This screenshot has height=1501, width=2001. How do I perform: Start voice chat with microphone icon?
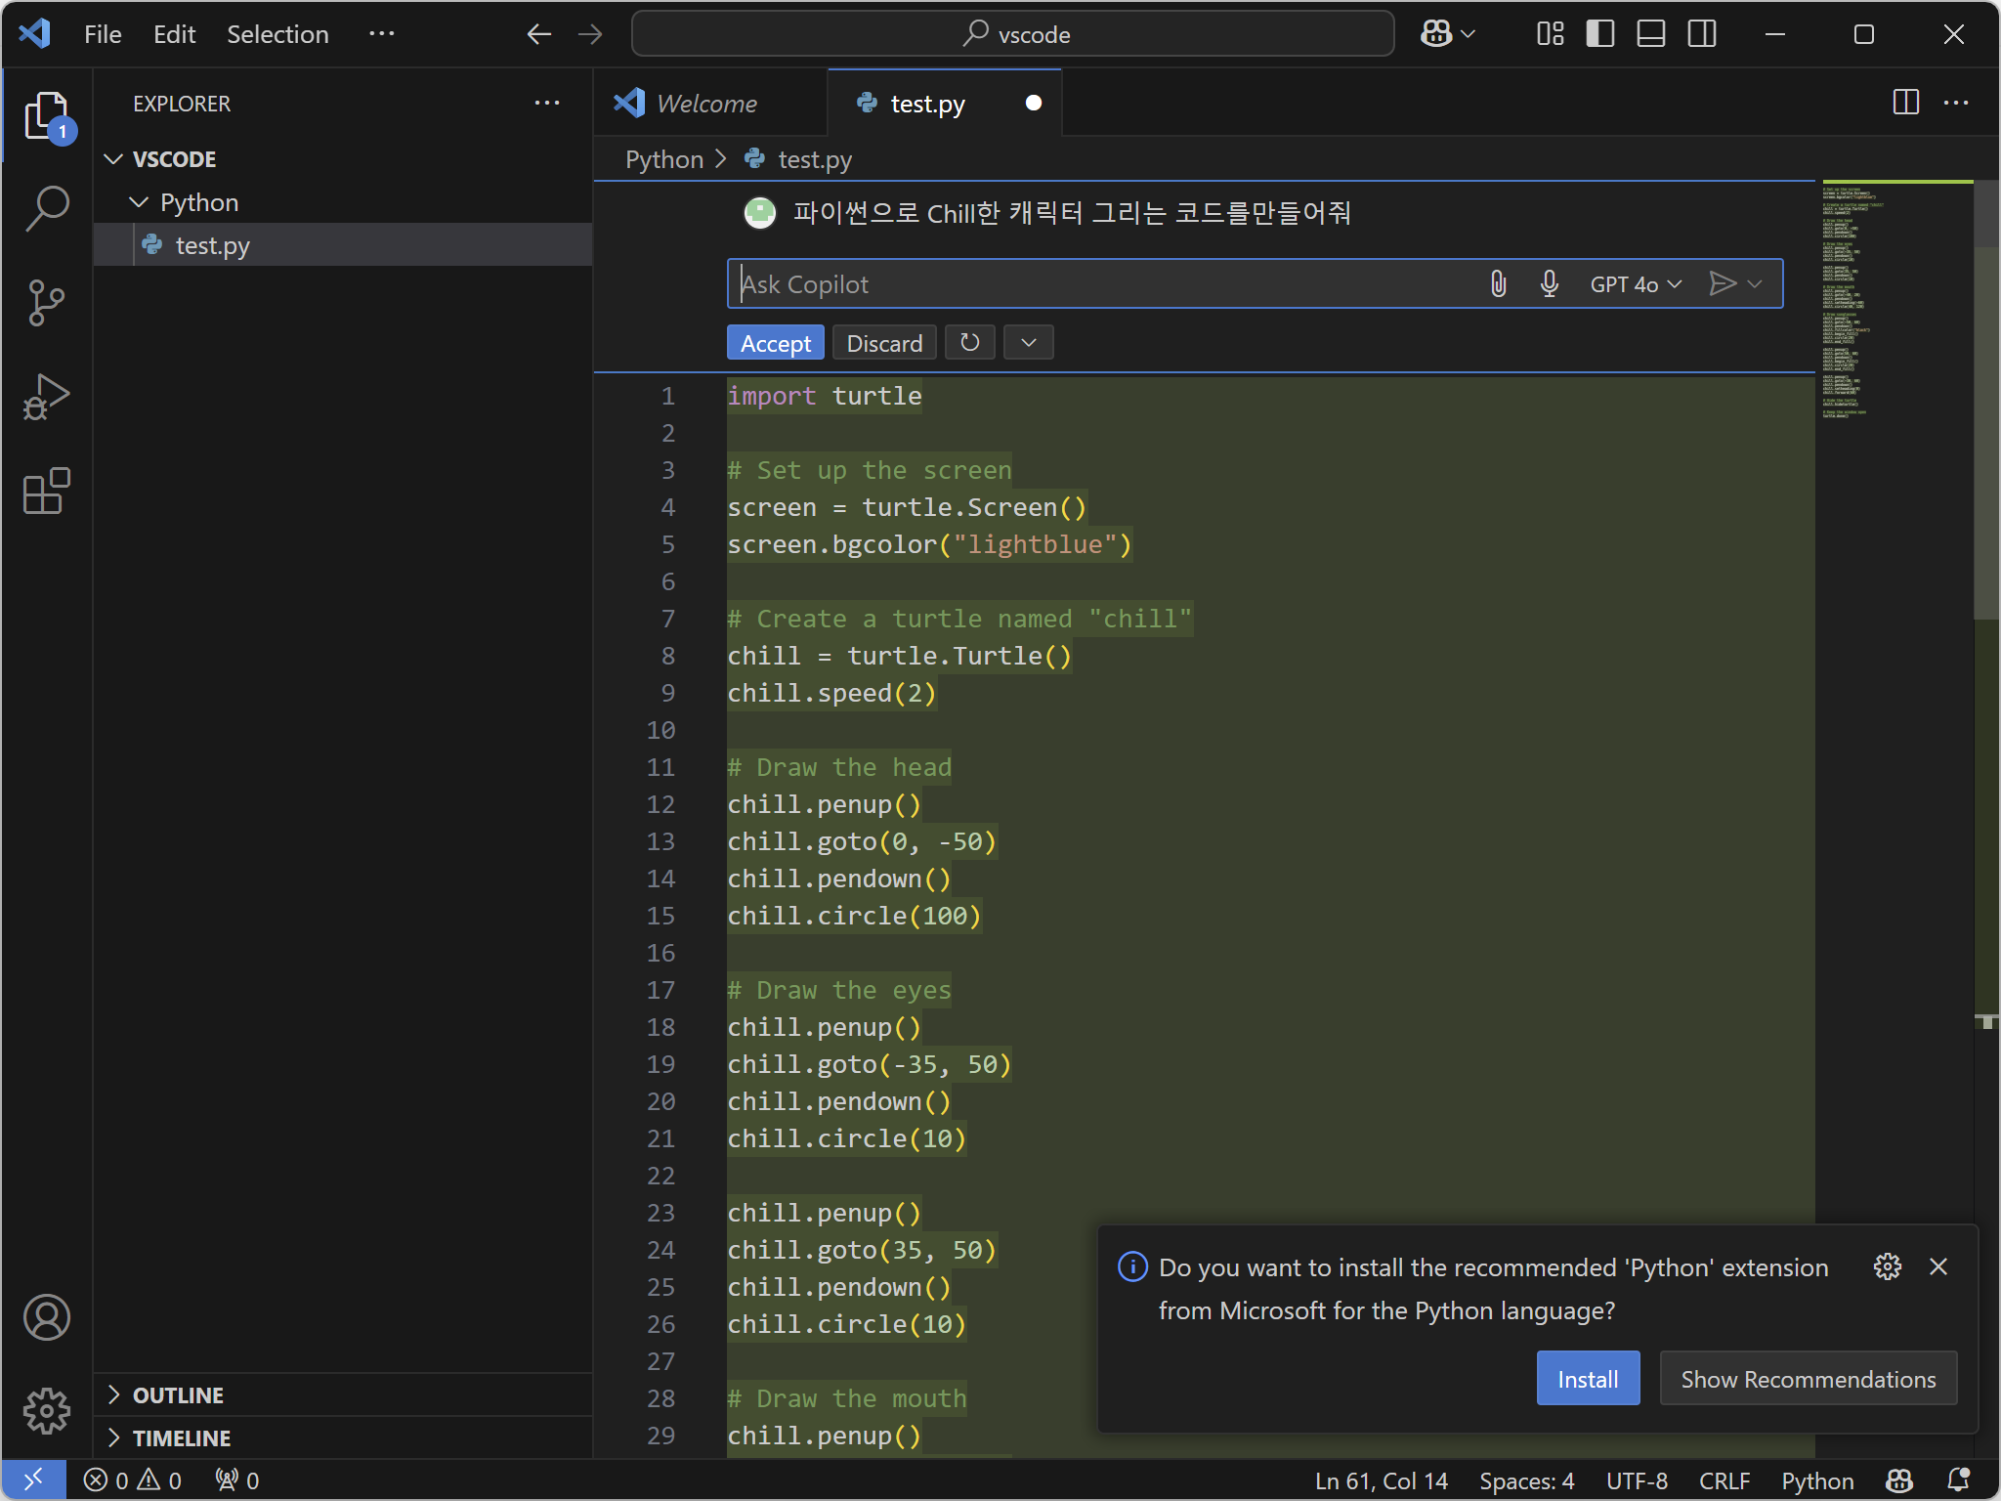tap(1549, 284)
